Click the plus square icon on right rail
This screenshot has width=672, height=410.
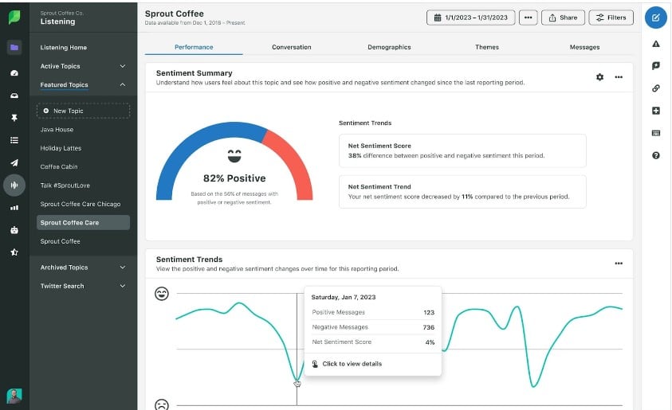656,111
